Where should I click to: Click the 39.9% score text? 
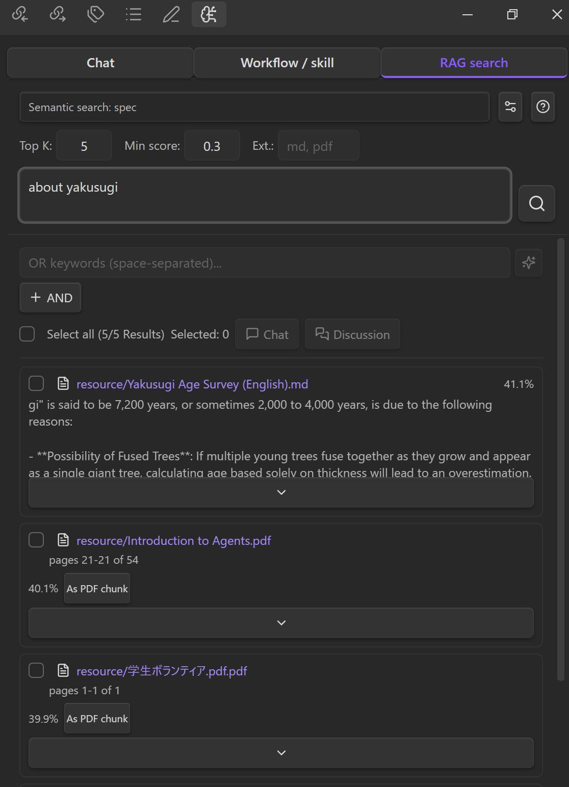pyautogui.click(x=43, y=719)
